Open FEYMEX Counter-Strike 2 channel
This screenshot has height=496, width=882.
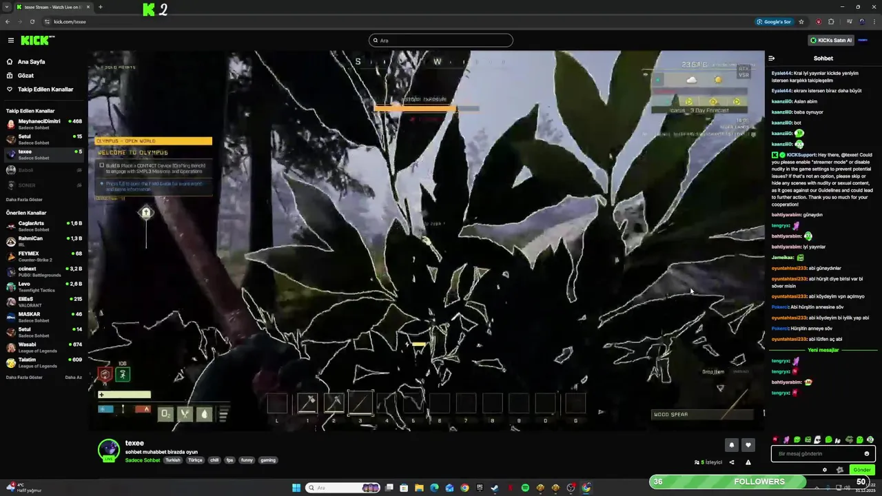point(44,256)
